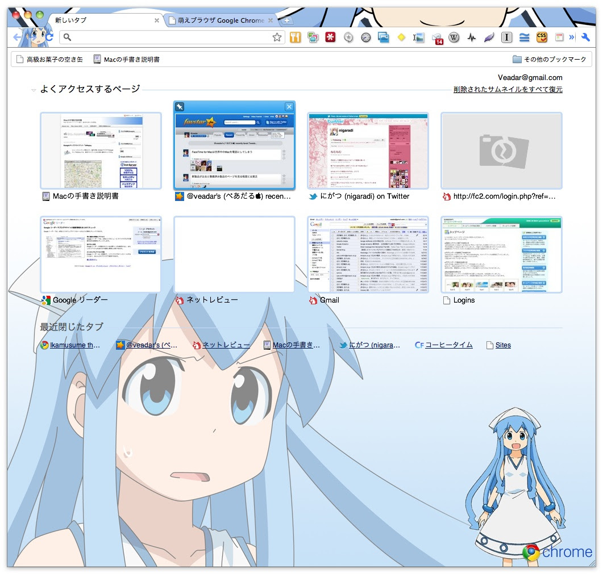Click the purple feather extension icon
Screen dimensions: 603x574
pyautogui.click(x=489, y=37)
